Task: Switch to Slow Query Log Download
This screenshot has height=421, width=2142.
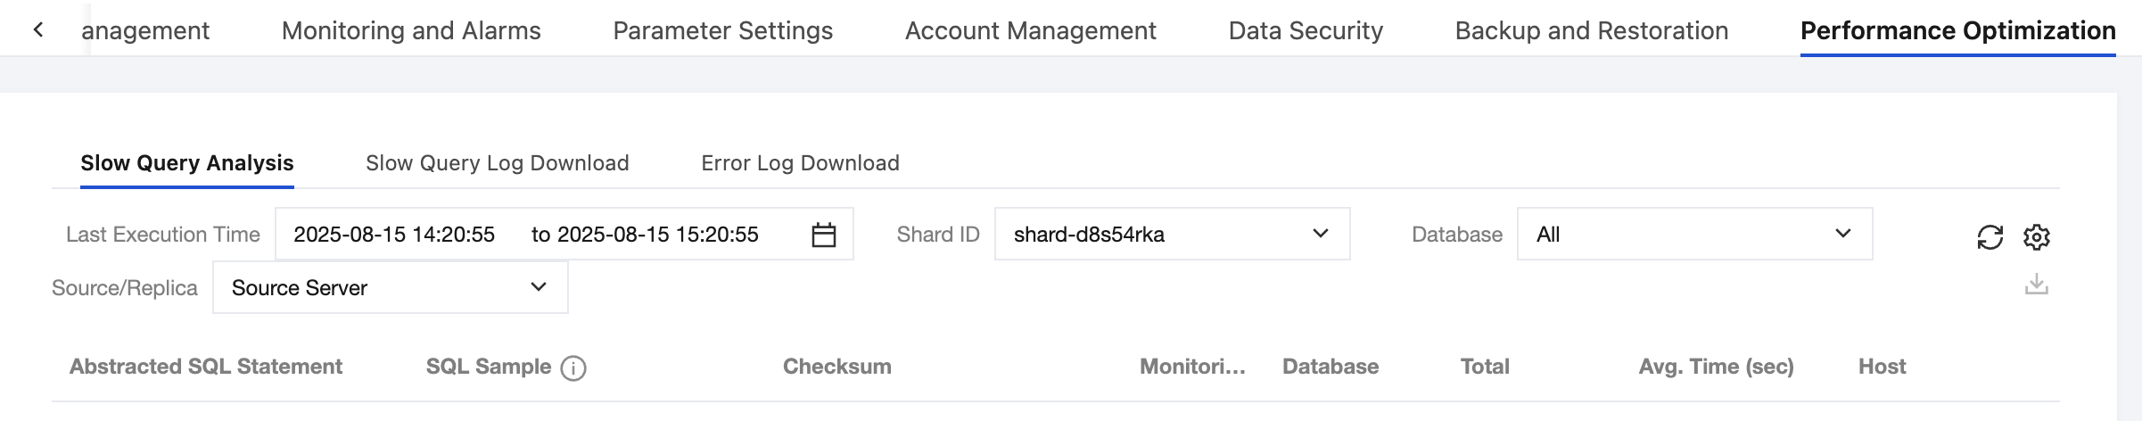Action: 497,163
